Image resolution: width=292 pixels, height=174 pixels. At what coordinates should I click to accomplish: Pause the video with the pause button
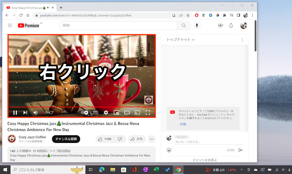click(15, 113)
